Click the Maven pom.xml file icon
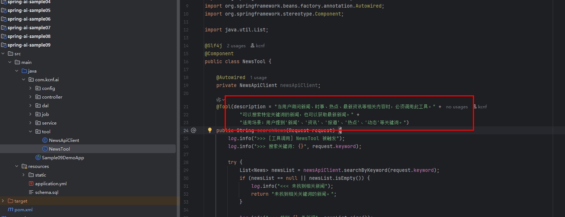This screenshot has width=565, height=217. pyautogui.click(x=11, y=209)
